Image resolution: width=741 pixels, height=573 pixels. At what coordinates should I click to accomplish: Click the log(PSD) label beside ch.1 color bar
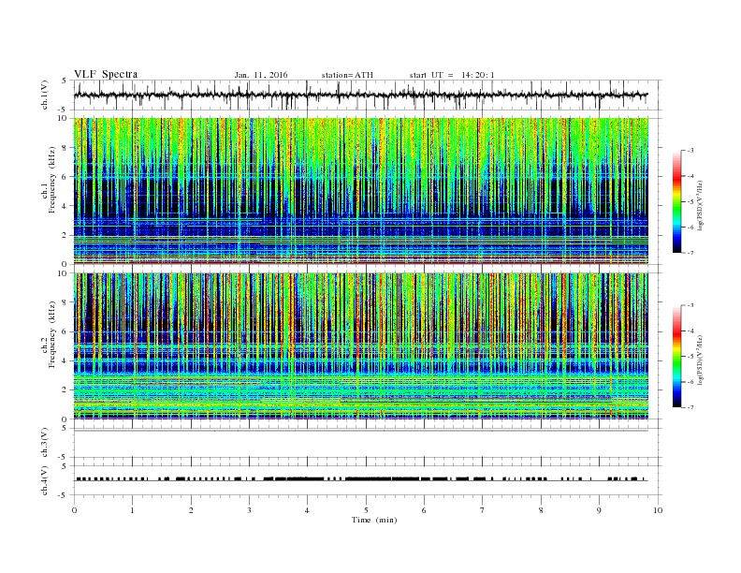[x=701, y=205]
